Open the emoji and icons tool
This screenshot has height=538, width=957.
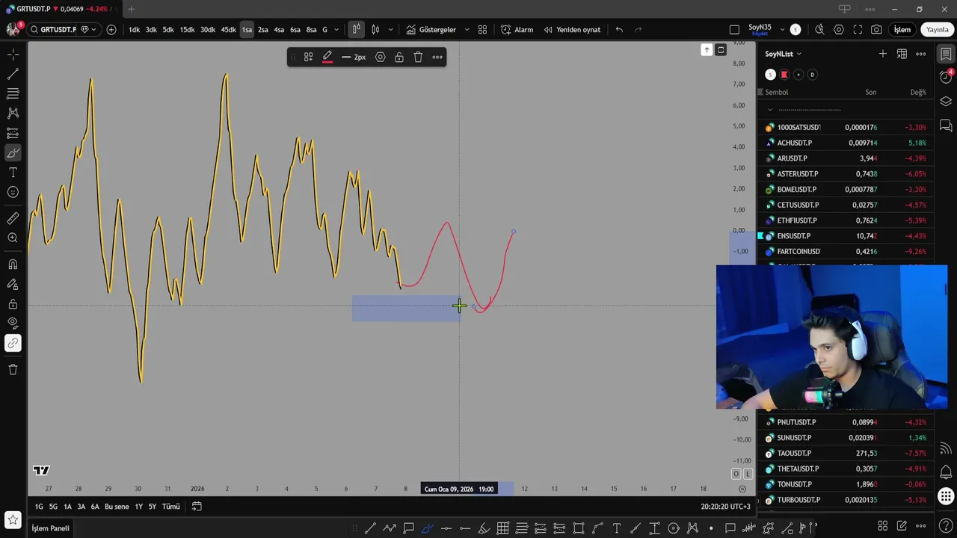point(13,192)
